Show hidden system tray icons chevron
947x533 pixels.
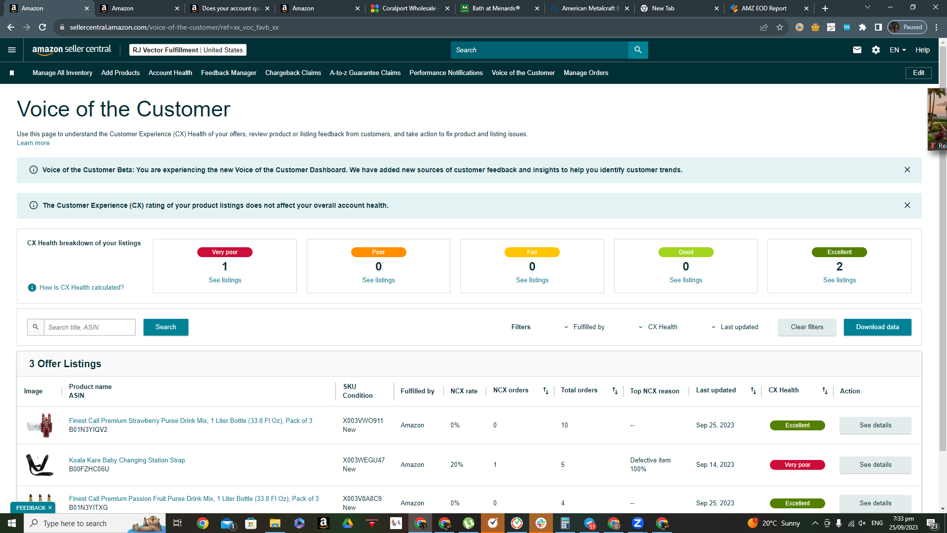coord(815,523)
